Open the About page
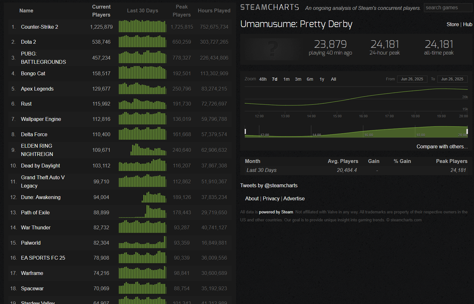Screen dimensions: 474x304 (x=252, y=199)
